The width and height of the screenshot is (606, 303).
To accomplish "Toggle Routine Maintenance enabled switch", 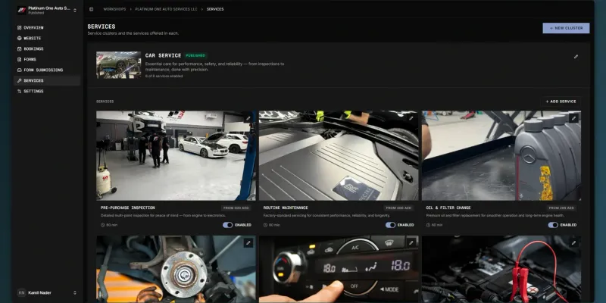I will tap(390, 225).
